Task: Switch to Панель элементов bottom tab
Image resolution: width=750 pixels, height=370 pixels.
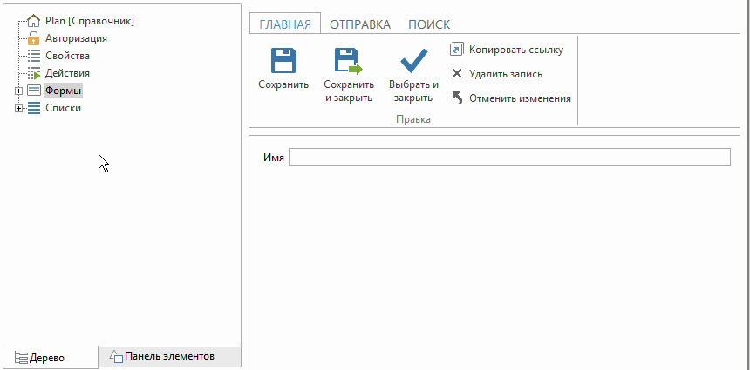Action: (x=168, y=356)
